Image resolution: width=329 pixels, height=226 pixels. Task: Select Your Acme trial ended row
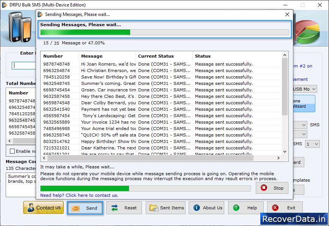161,129
